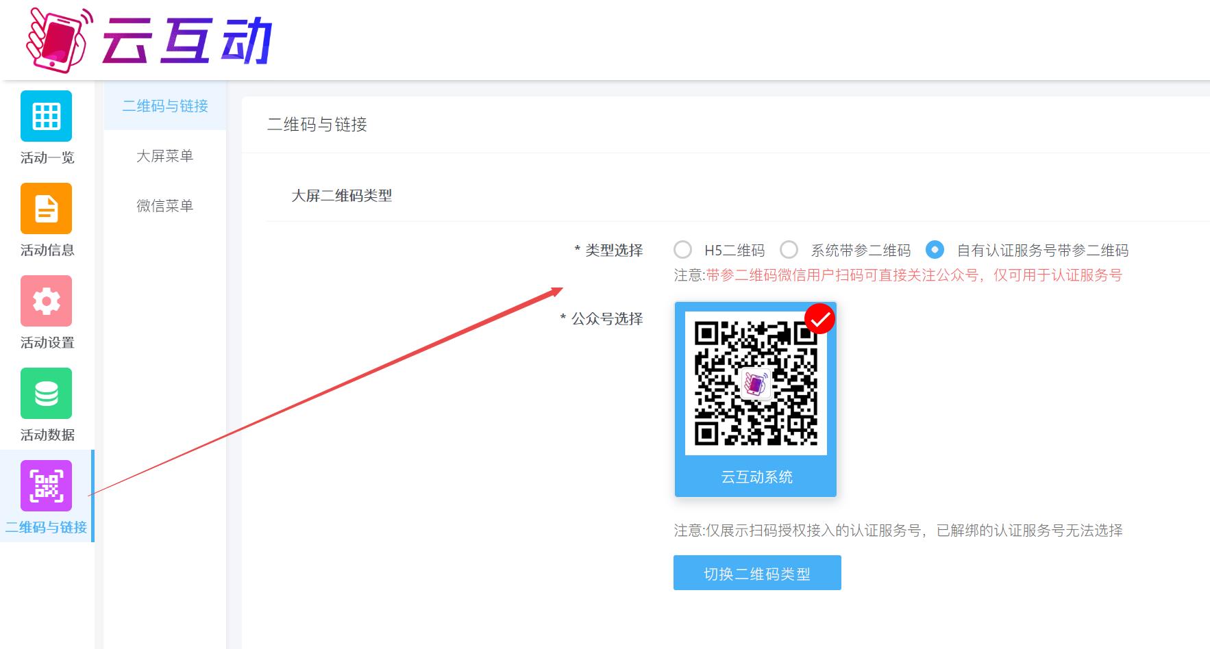This screenshot has height=649, width=1210.
Task: Open the 大屏菜单 submenu item
Action: tap(165, 156)
